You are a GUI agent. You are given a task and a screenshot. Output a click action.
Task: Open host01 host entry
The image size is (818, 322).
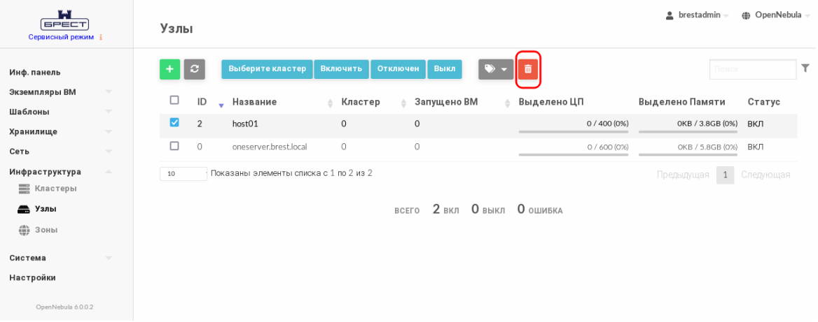tap(245, 124)
